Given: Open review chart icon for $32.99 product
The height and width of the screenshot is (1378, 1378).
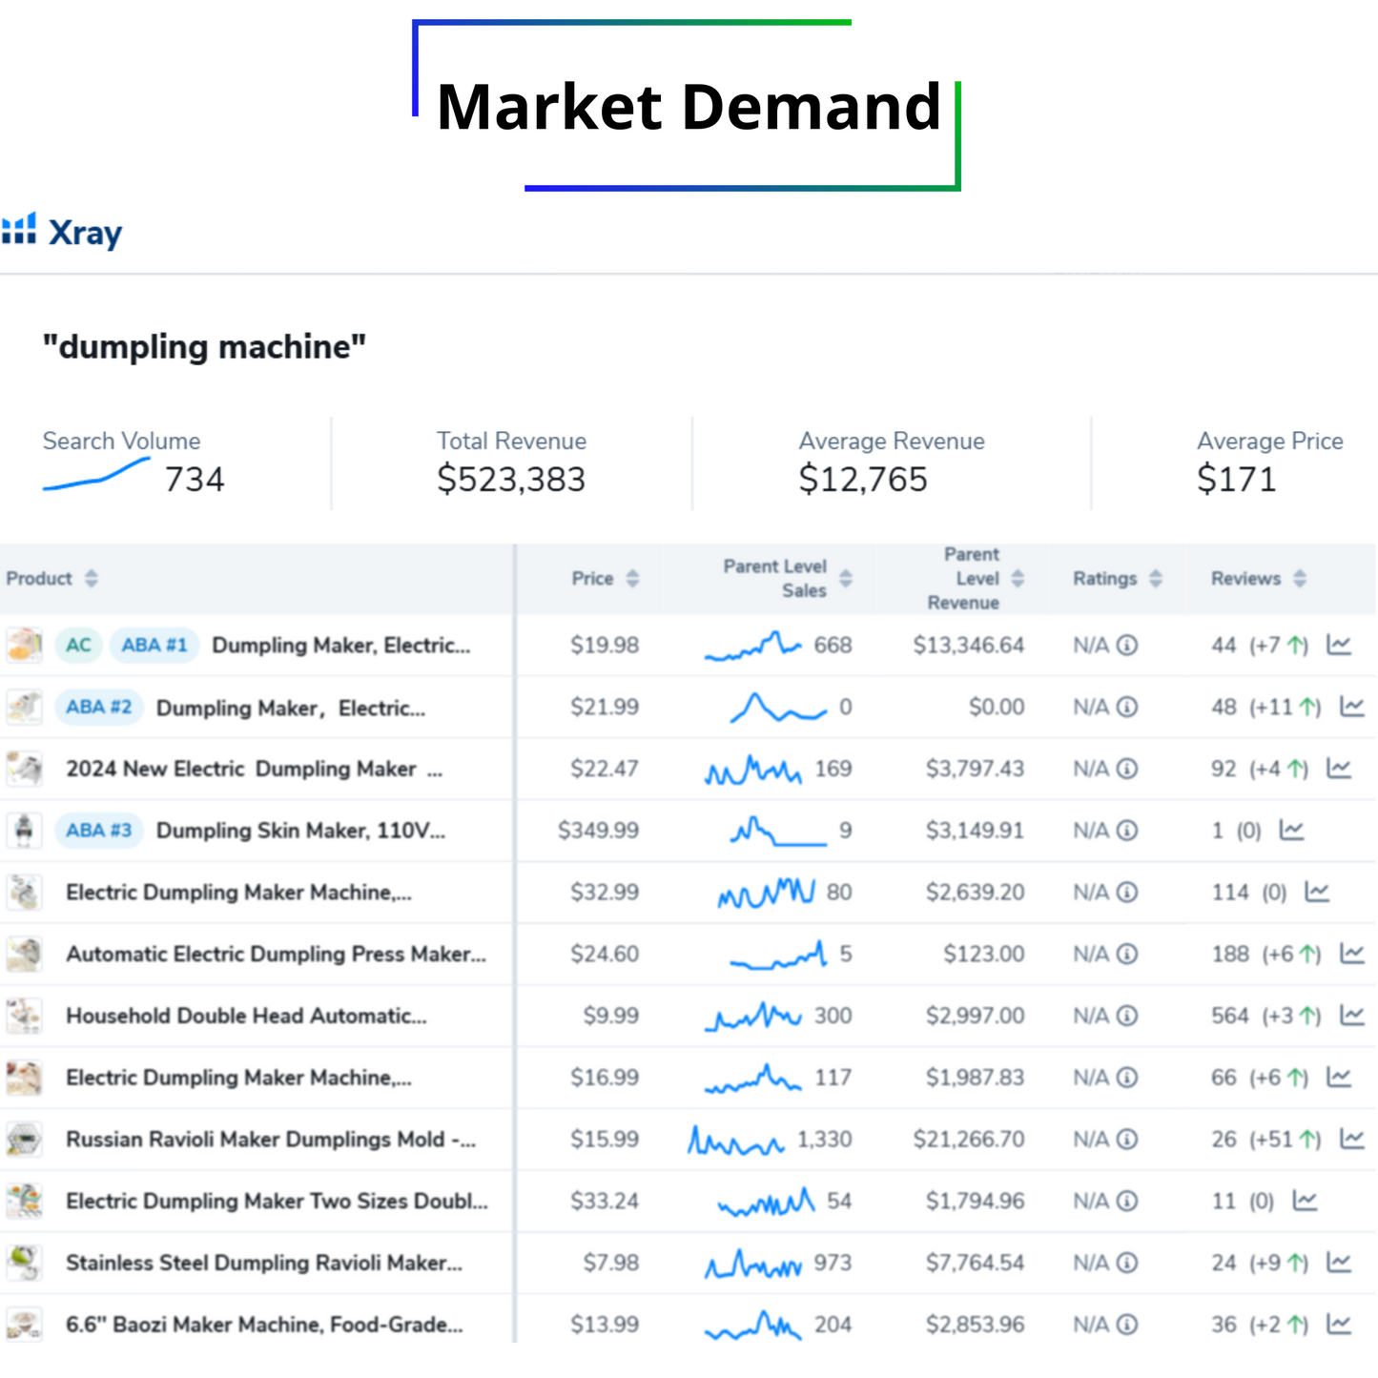Looking at the screenshot, I should [1317, 893].
